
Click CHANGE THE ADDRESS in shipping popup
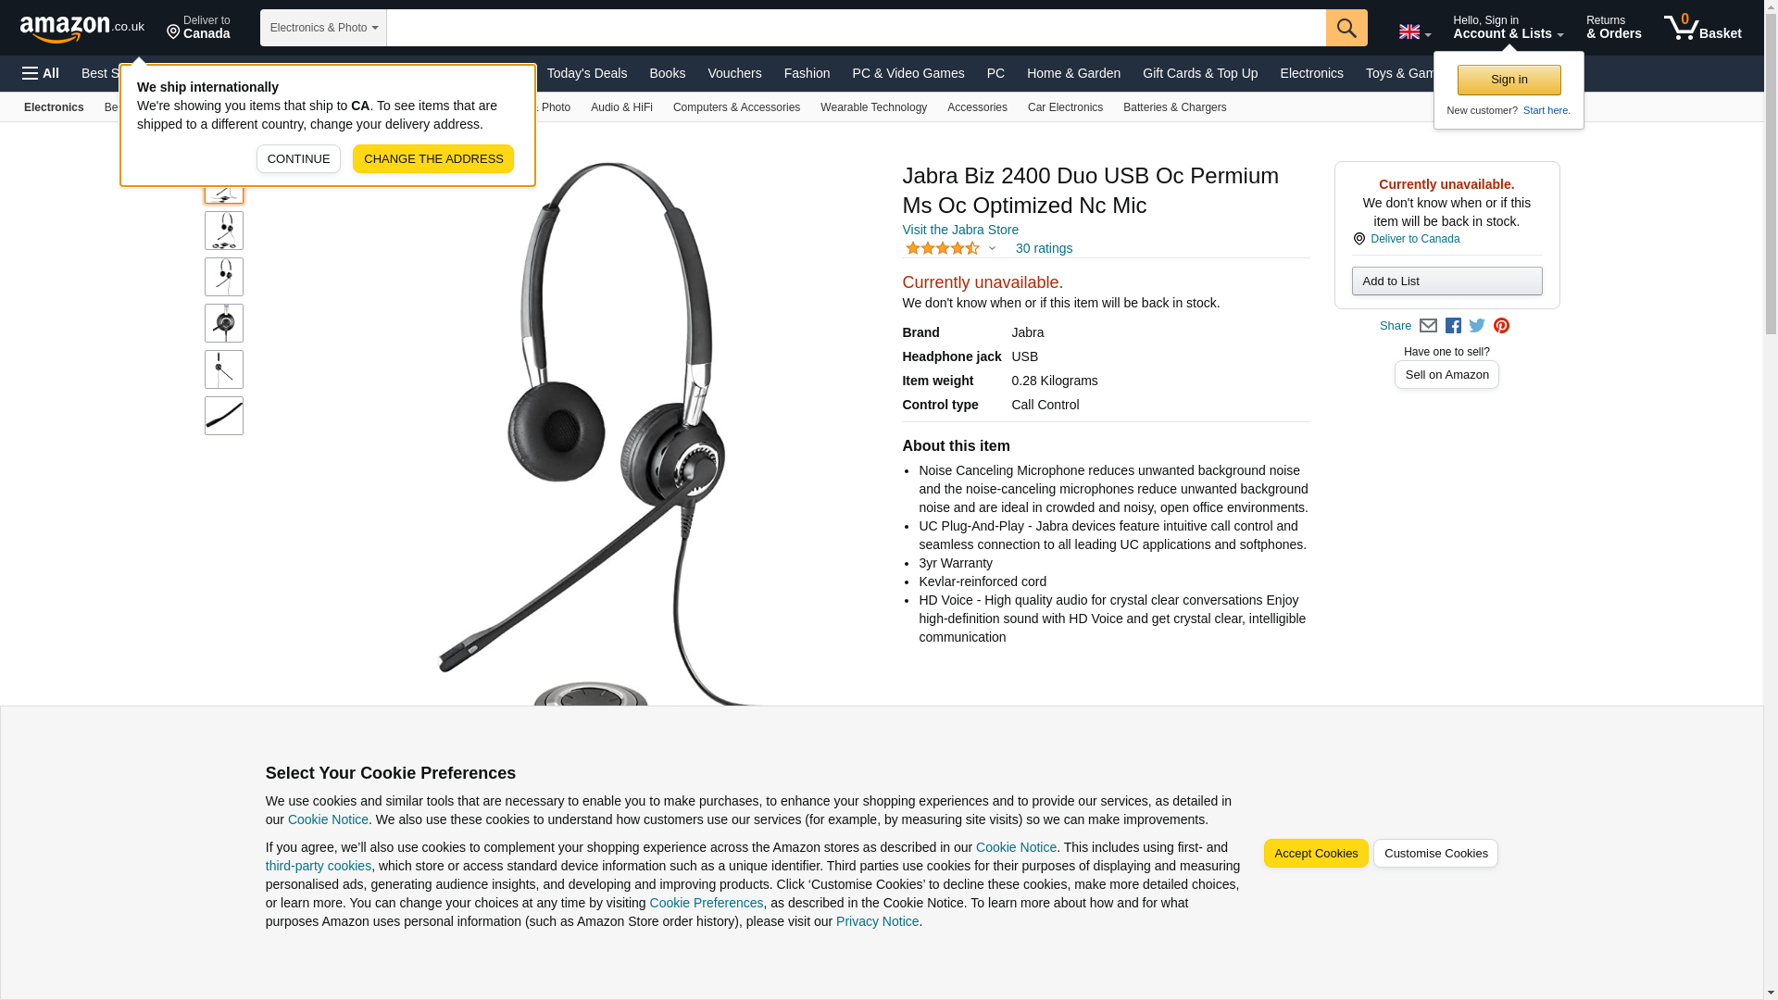tap(433, 159)
